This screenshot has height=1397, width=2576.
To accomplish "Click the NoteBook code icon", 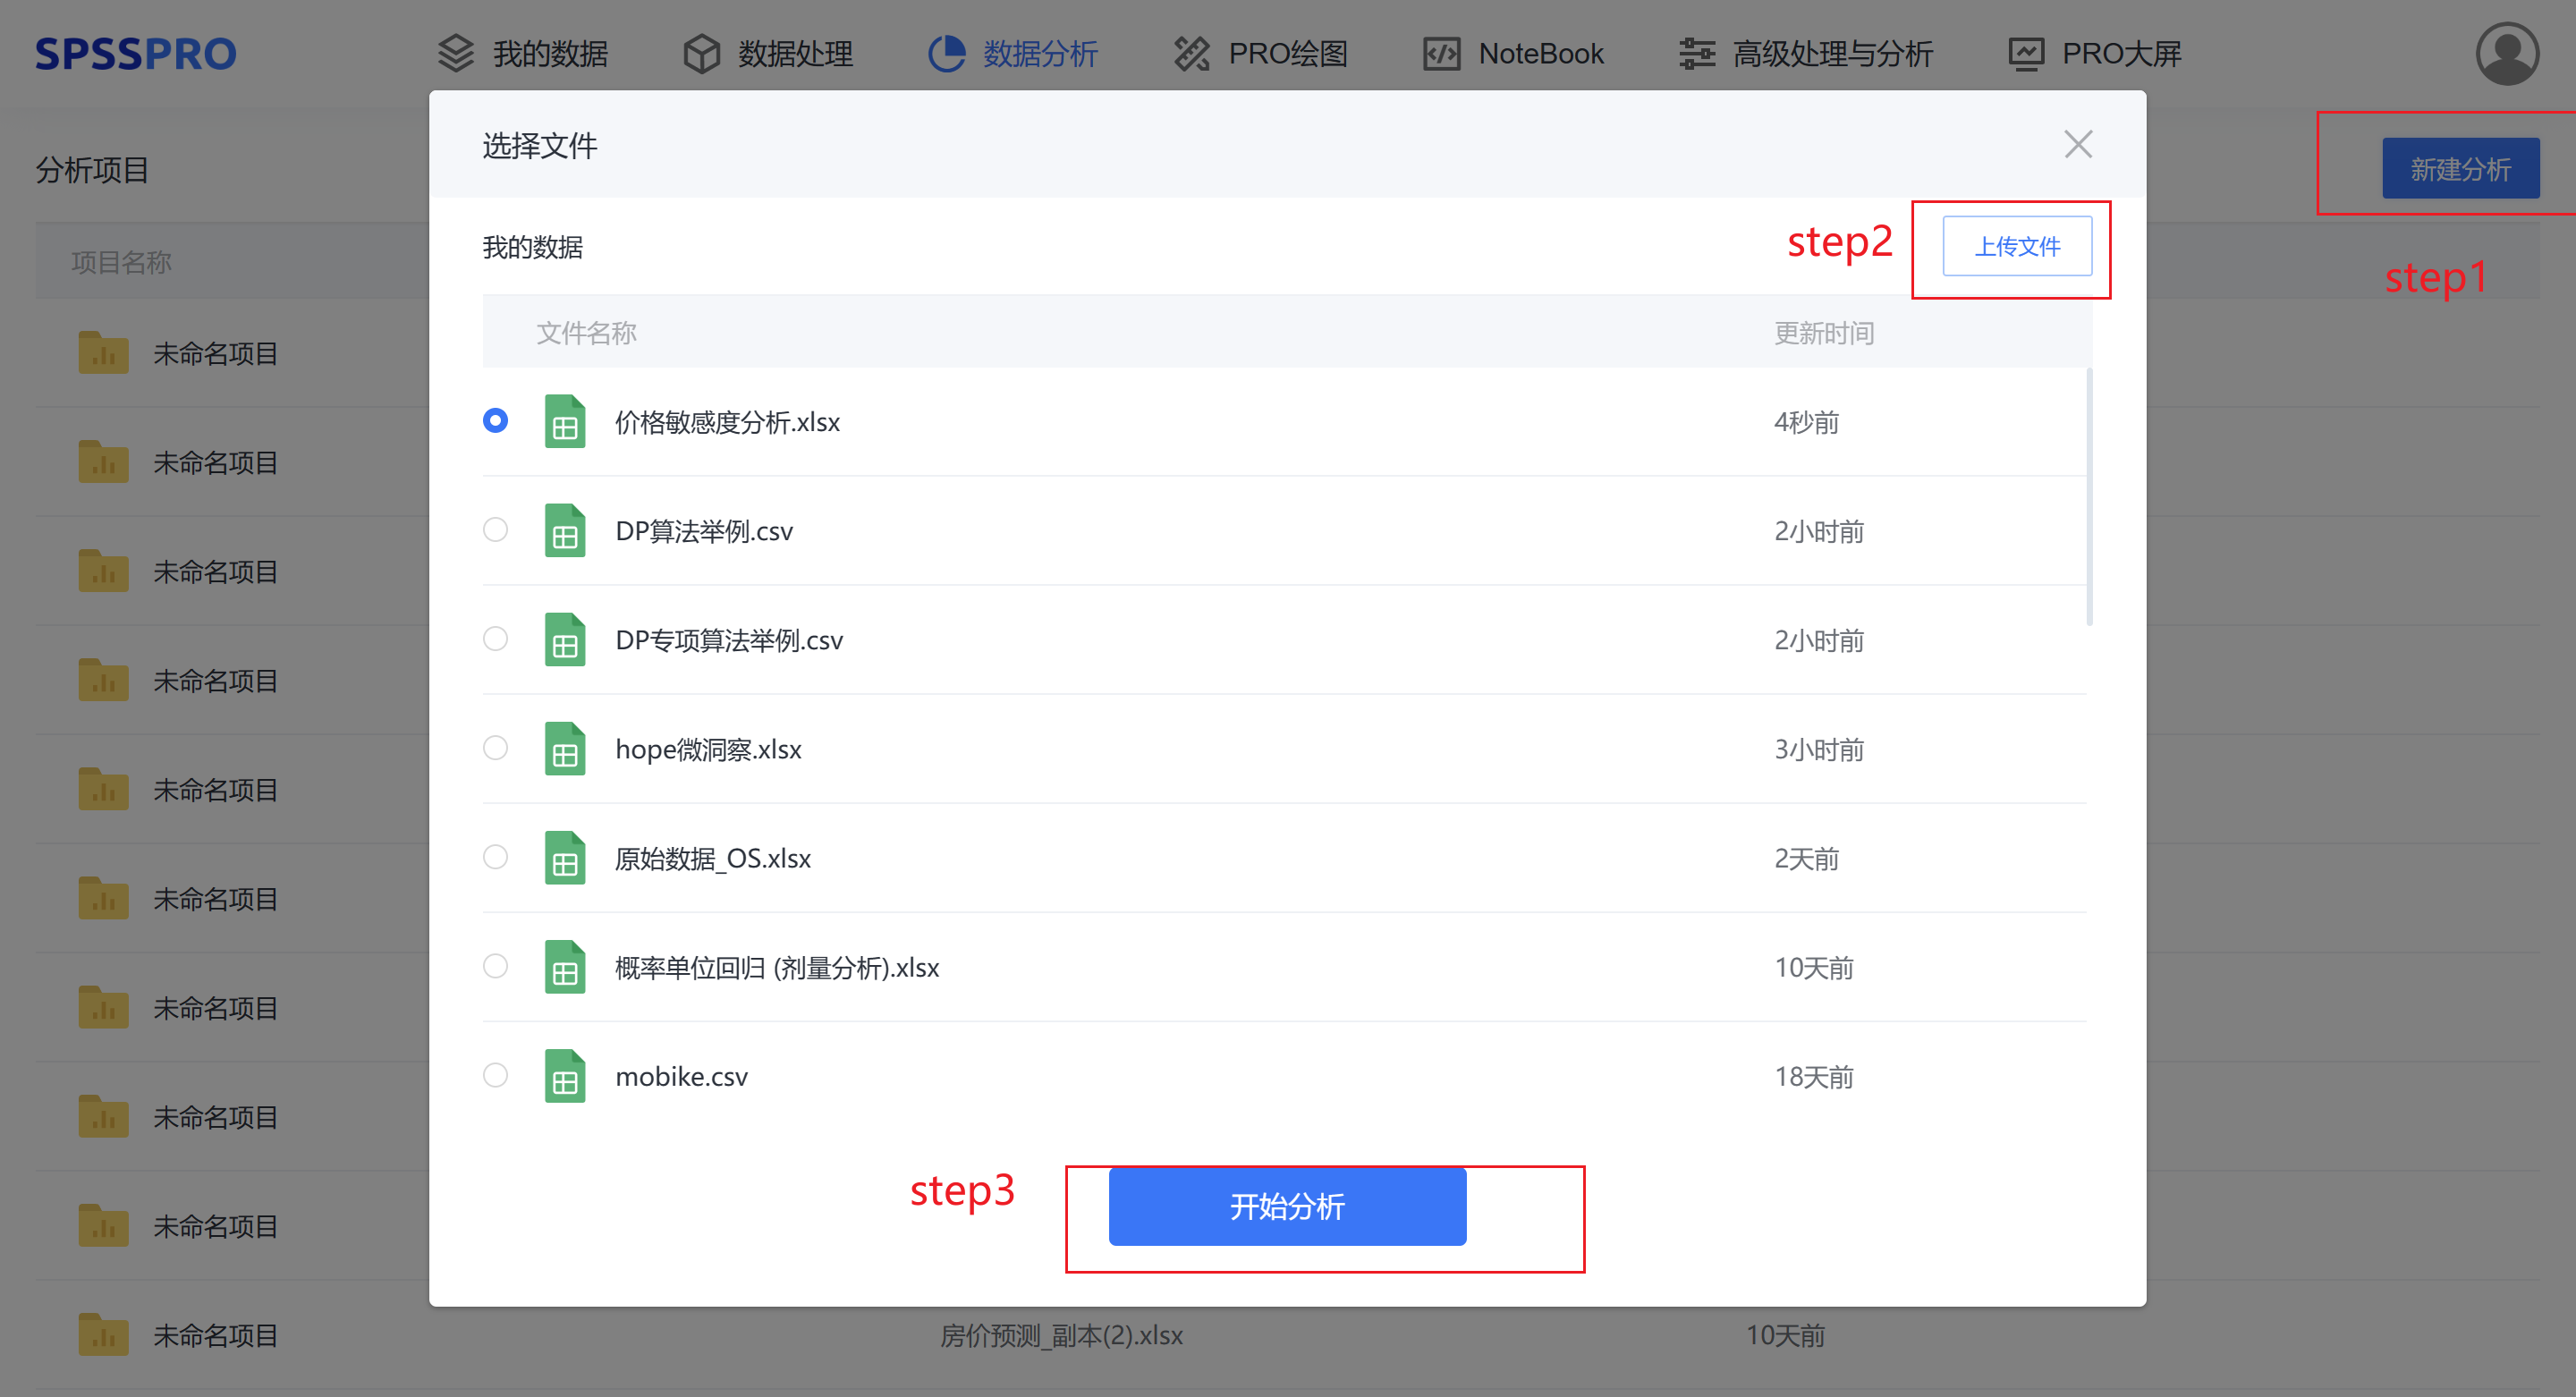I will click(x=1441, y=54).
